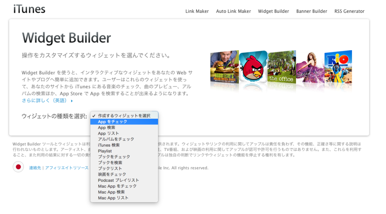386x214 pixels.
Task: Select Mac App リスト option
Action: pyautogui.click(x=124, y=198)
